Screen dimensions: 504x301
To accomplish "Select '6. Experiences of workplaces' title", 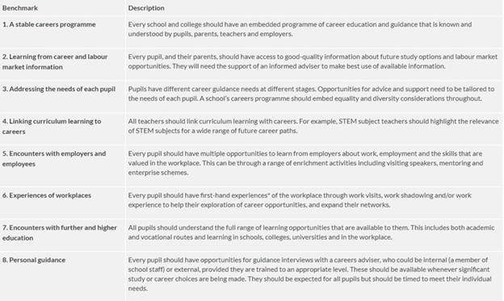I will (47, 195).
